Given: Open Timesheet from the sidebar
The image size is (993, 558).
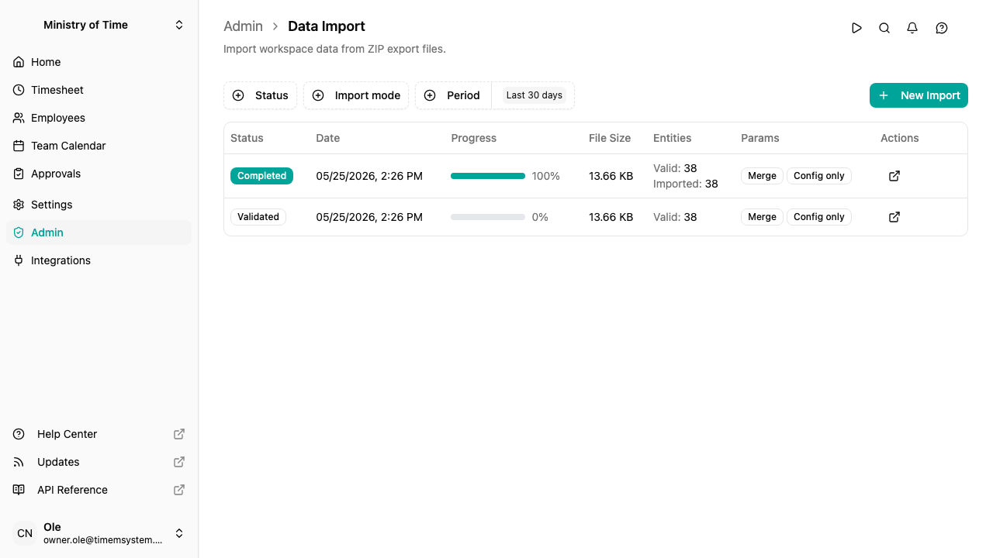Looking at the screenshot, I should click(x=99, y=90).
